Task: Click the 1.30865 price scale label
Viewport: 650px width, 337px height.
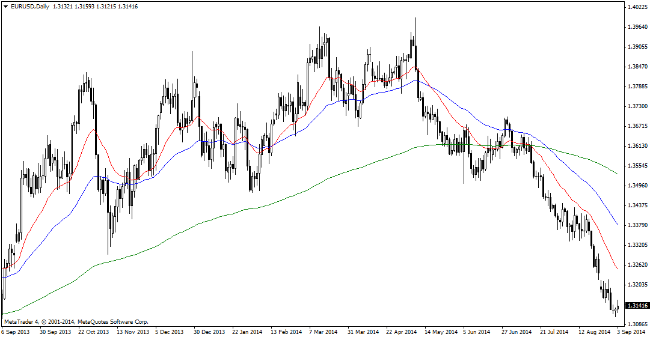Action: point(637,324)
